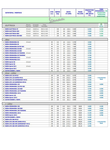The image size is (110, 150).
Task: Select JUSTIN BIEBER x VESPA in > 125cc section
Action: [13, 117]
